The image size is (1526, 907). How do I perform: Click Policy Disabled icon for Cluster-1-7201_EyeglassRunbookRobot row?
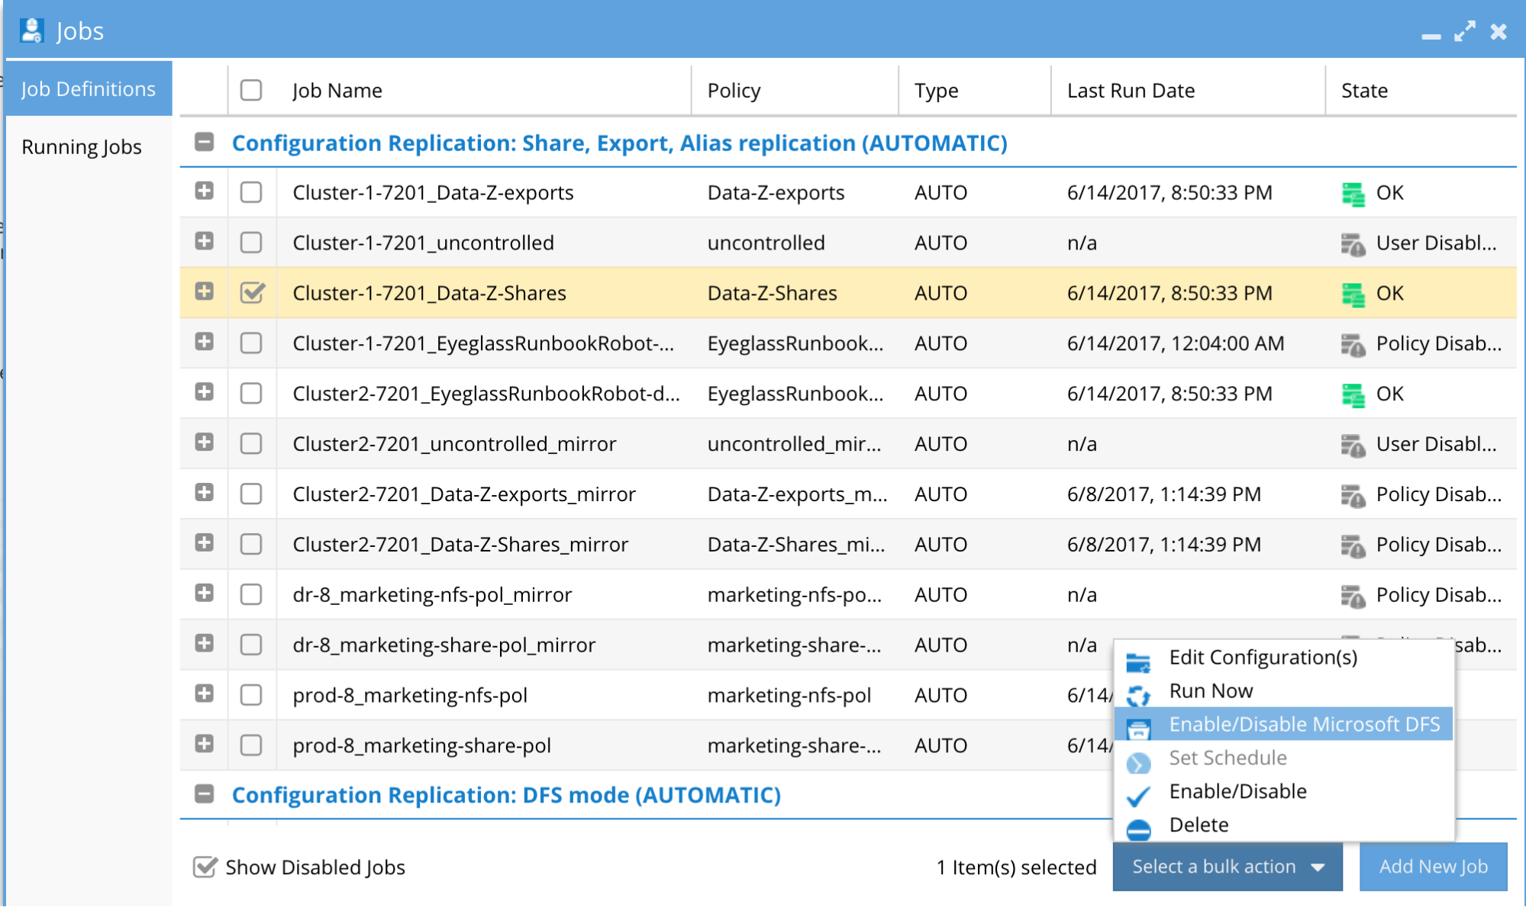click(1353, 345)
